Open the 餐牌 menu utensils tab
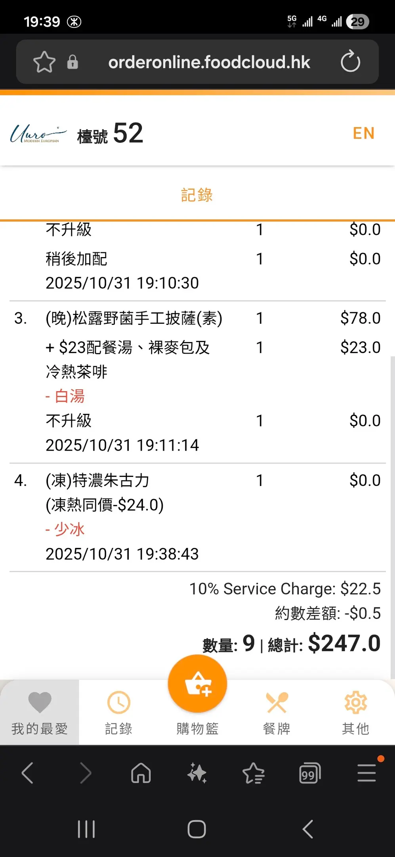 point(277,713)
